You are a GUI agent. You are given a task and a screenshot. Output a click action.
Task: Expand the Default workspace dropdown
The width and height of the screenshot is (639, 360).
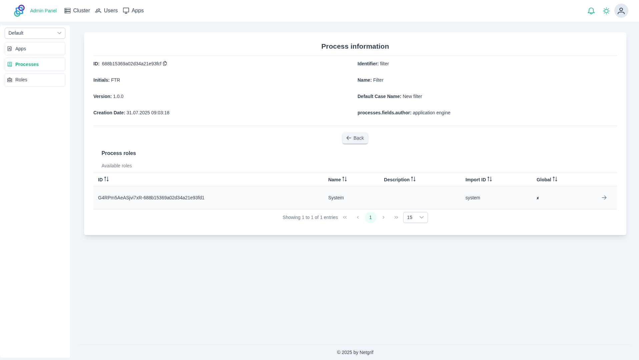coord(35,33)
